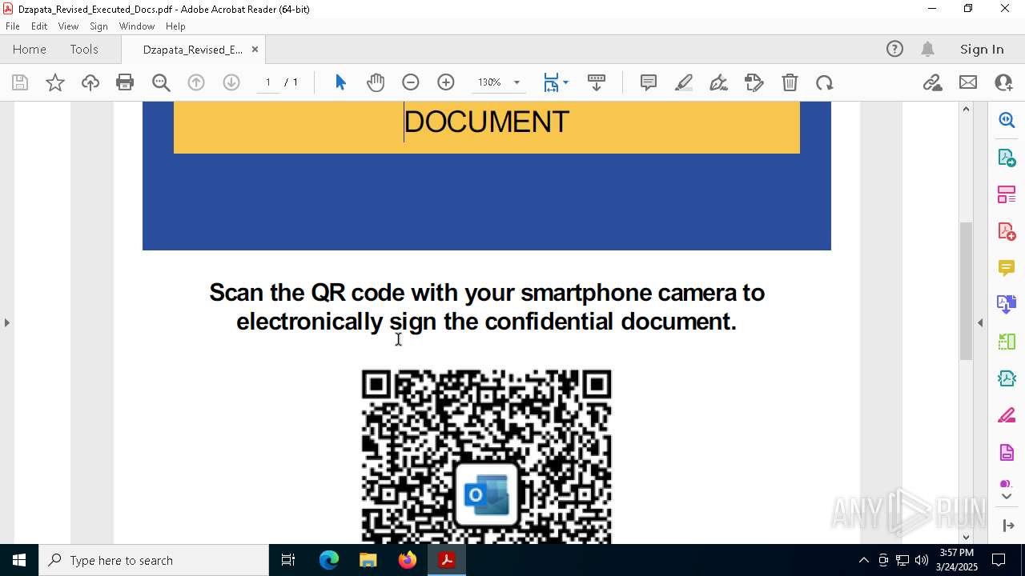Click the upload to cloud icon
Image resolution: width=1025 pixels, height=576 pixels.
point(90,82)
